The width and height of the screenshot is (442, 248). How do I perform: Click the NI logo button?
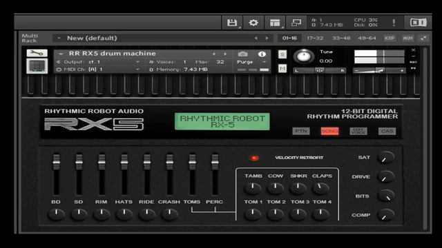[418, 23]
